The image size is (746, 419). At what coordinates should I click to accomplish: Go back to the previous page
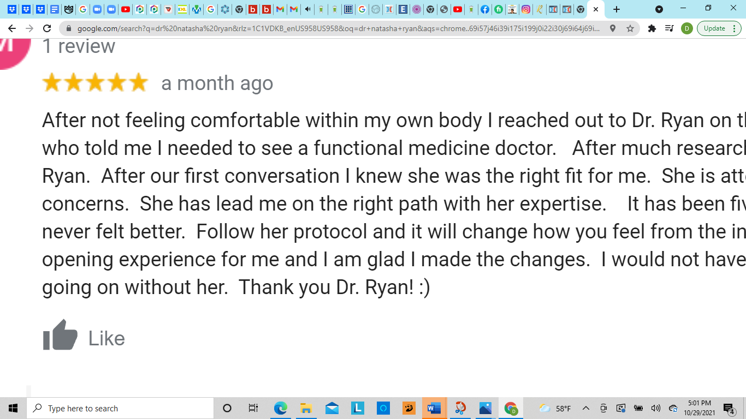(12, 28)
